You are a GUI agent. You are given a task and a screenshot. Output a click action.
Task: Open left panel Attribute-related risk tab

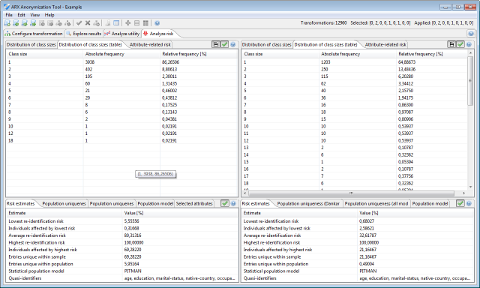click(x=150, y=45)
